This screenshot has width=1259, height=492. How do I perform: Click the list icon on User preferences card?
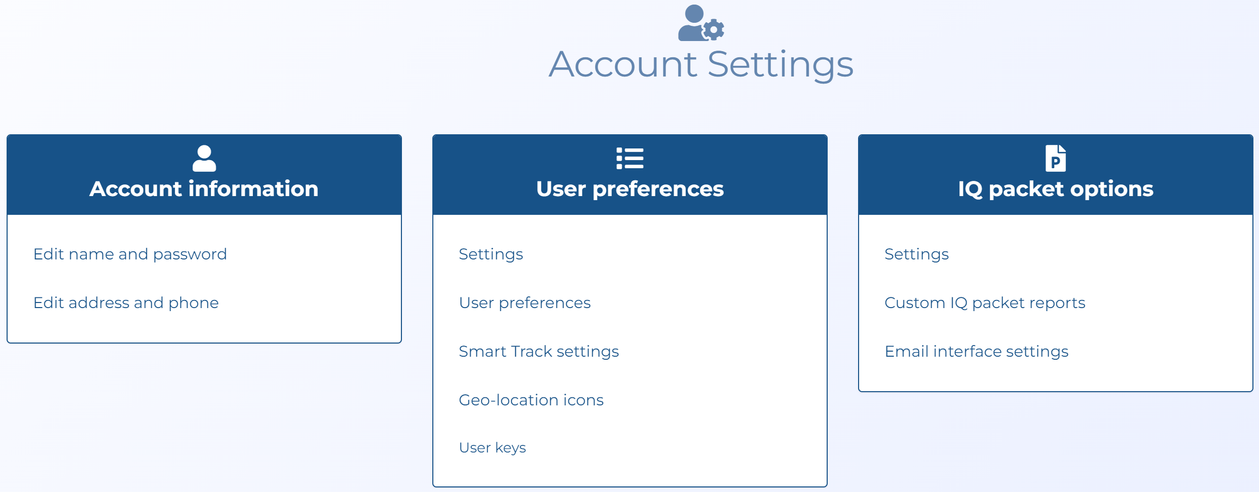pos(629,158)
